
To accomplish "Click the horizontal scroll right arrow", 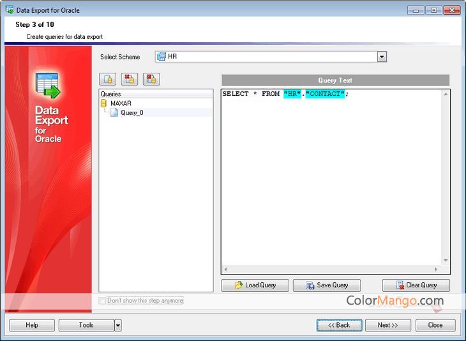I will pos(436,269).
